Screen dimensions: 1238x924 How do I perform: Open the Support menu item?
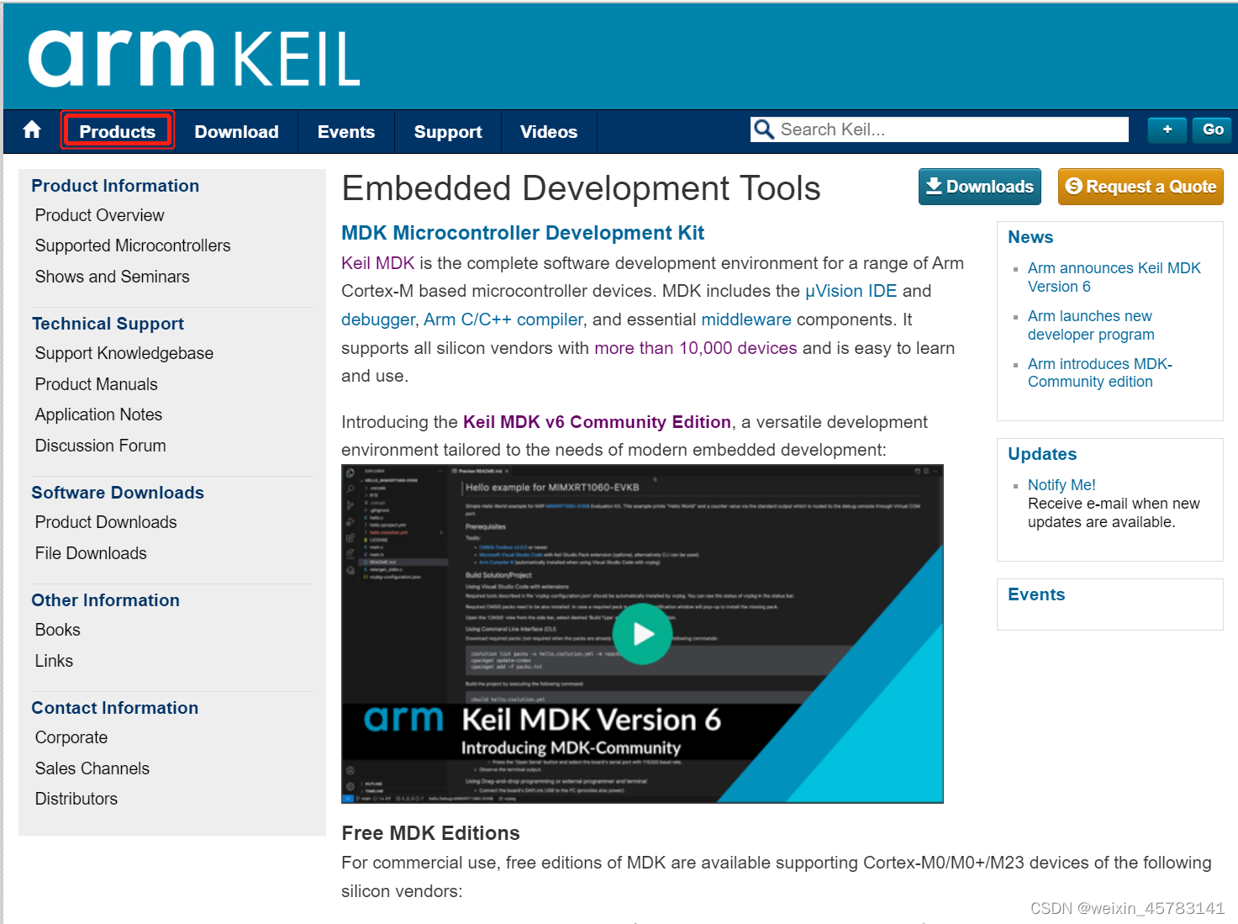[x=448, y=132]
